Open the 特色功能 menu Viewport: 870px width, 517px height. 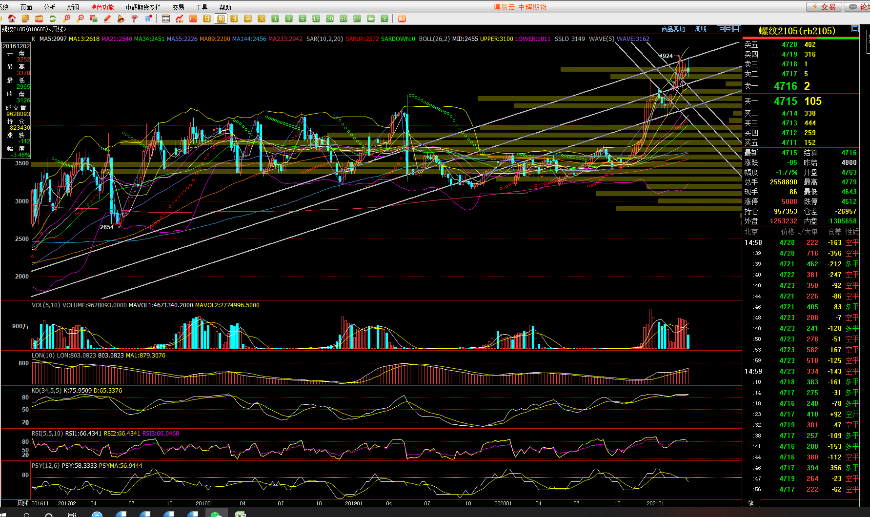pos(102,7)
